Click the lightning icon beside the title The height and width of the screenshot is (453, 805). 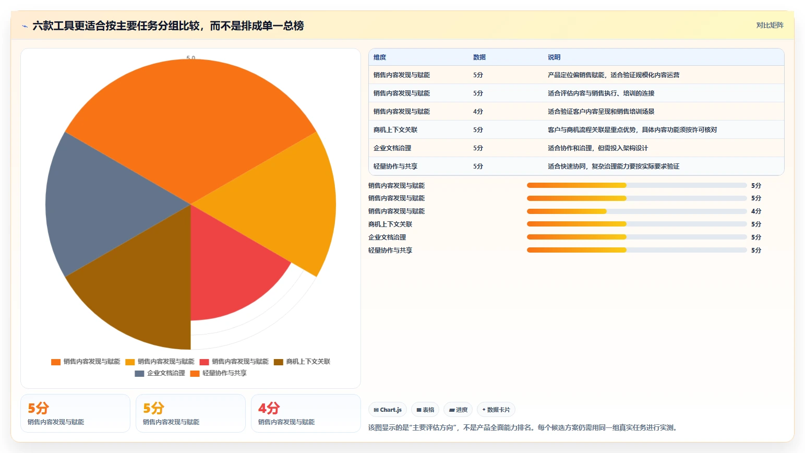pos(25,26)
